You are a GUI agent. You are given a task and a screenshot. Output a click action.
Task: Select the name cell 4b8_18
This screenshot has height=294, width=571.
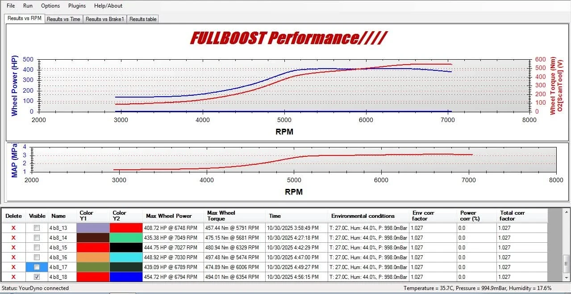click(x=62, y=277)
